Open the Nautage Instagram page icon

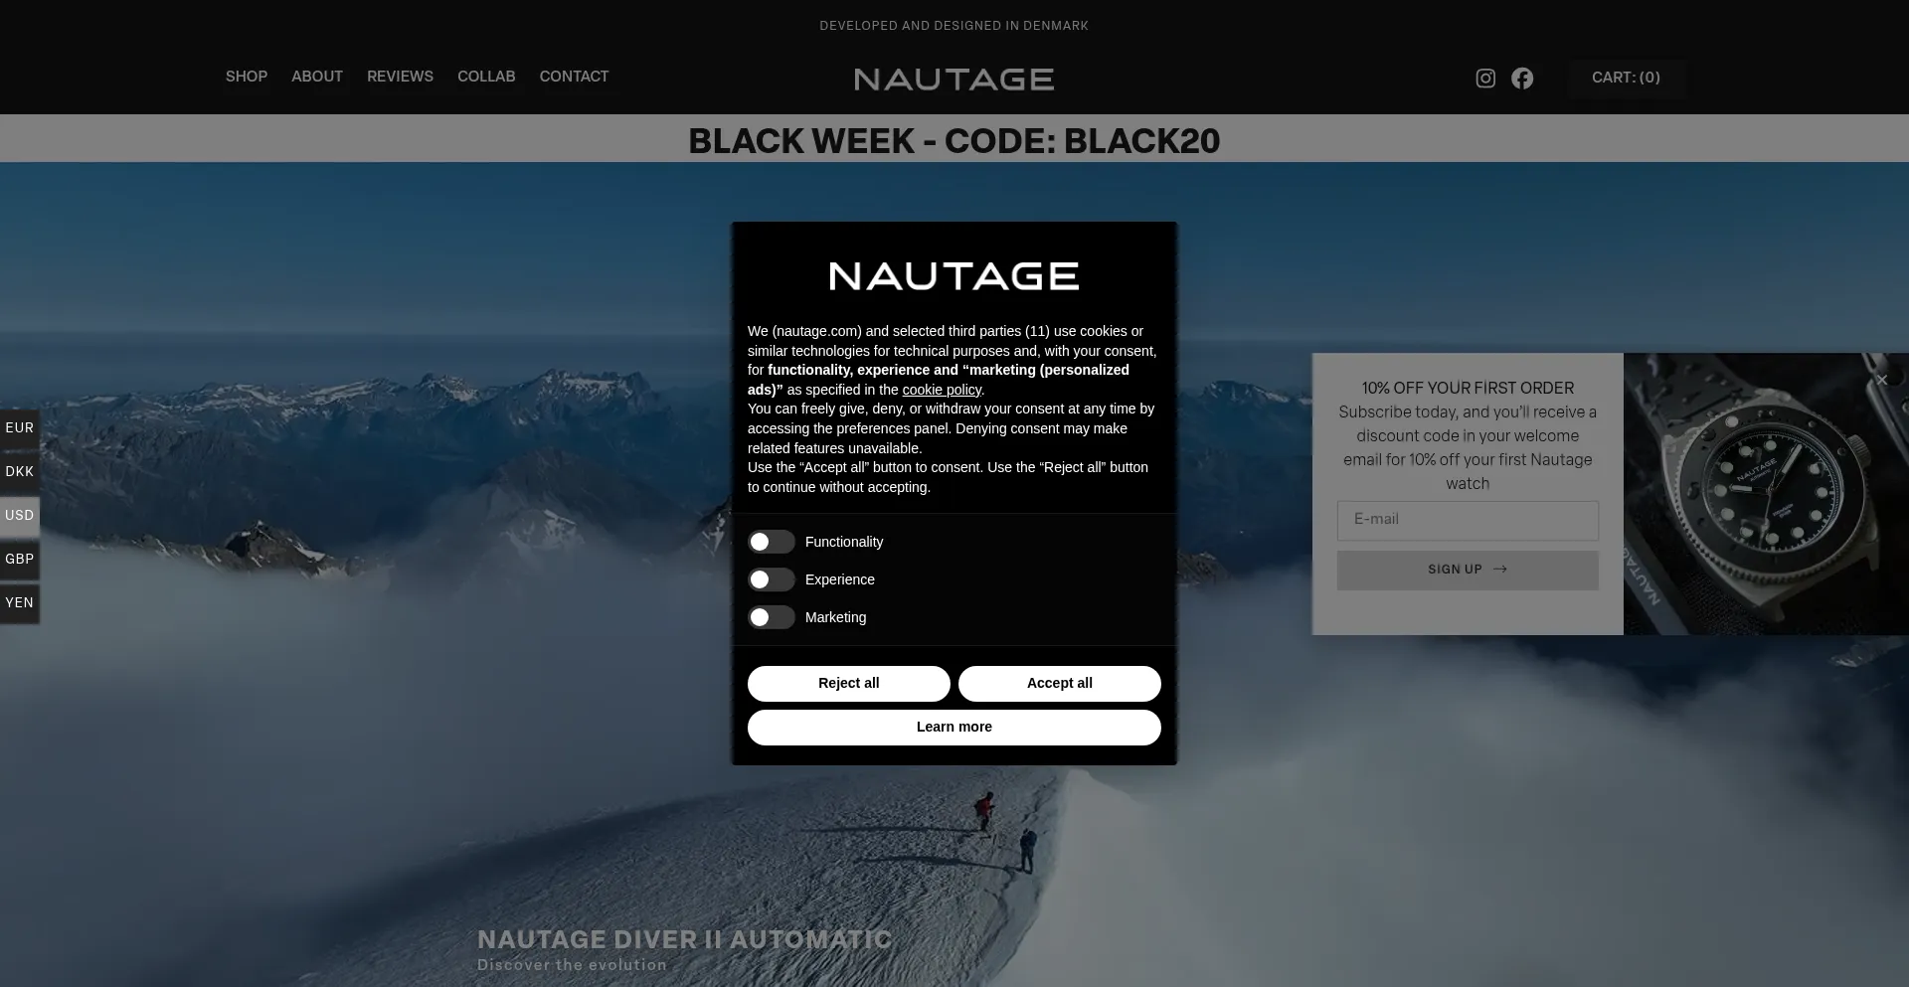pos(1485,79)
